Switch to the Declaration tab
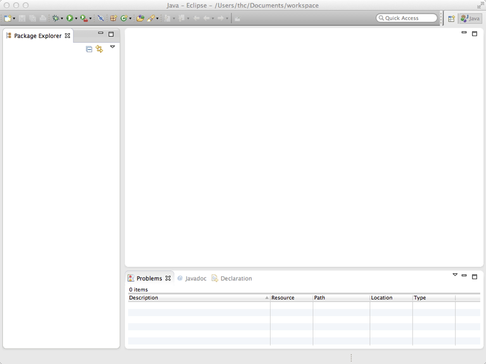Screen dimensions: 486x364 232,278
